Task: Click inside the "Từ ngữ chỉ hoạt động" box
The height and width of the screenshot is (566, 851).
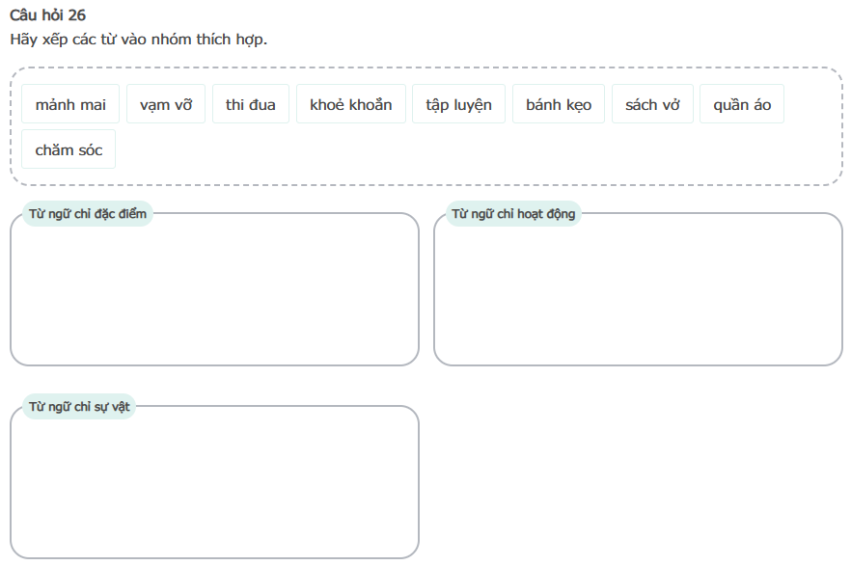Action: 638,294
